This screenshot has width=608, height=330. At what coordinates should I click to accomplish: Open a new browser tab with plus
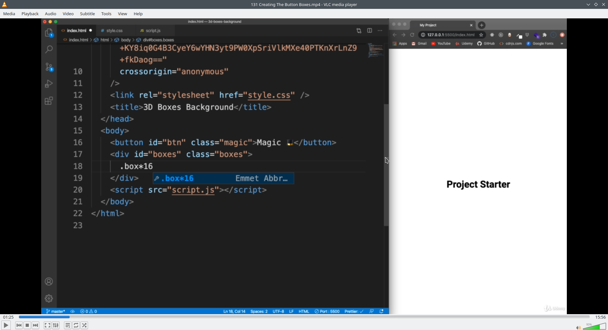(482, 25)
